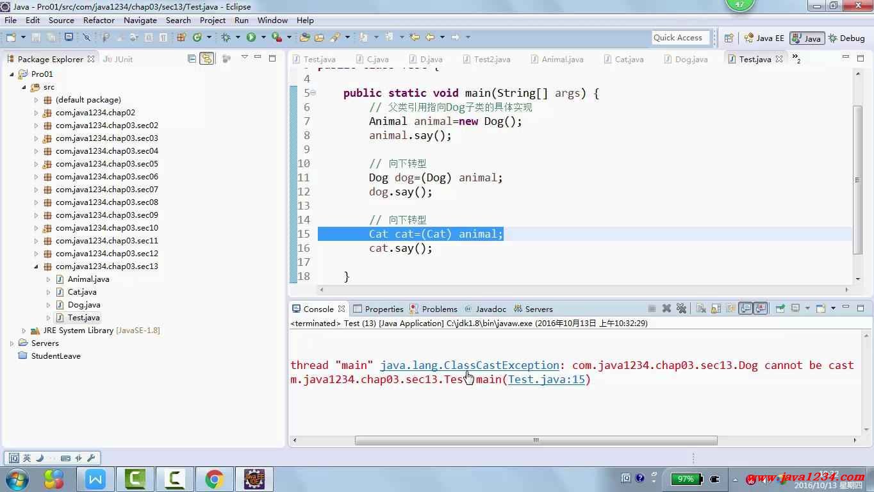Open Chrome from the taskbar
874x492 pixels.
pos(214,479)
